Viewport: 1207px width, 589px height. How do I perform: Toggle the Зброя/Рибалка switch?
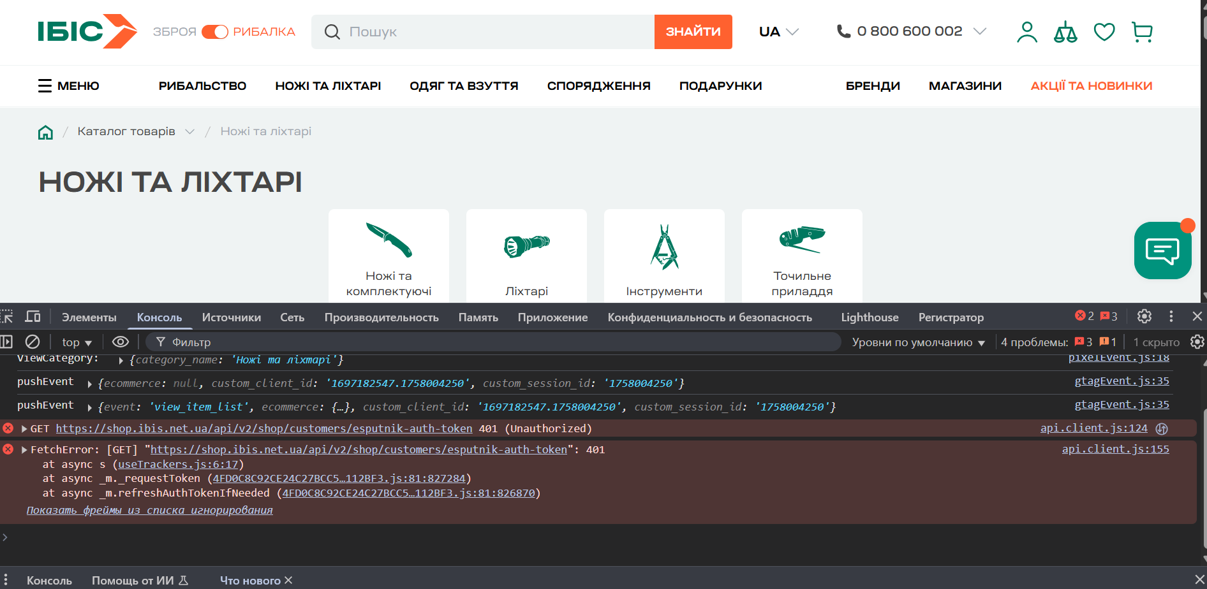pos(215,32)
